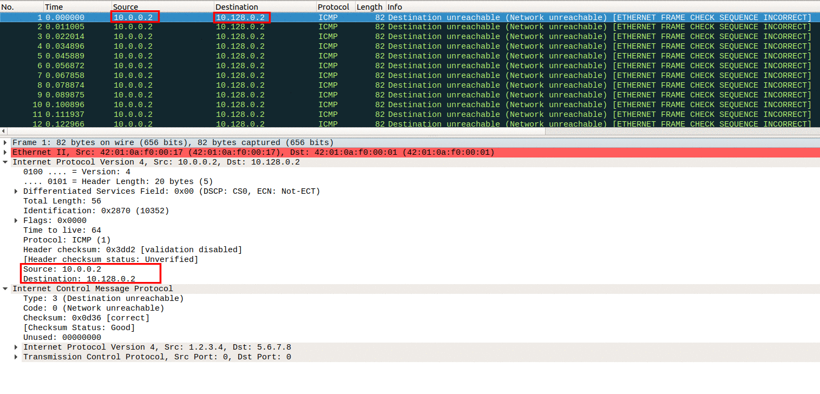Expand the Flags: 0x0000 node
Screen dimensions: 820x394
click(x=16, y=221)
